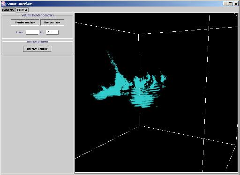This screenshot has width=240, height=175.
Task: Minimize the Sonar Interface window
Action: click(x=225, y=4)
